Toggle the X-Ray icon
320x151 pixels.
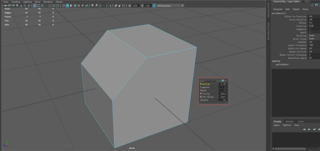click(x=116, y=6)
